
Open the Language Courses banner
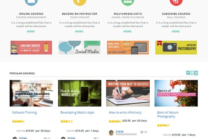click(31, 47)
